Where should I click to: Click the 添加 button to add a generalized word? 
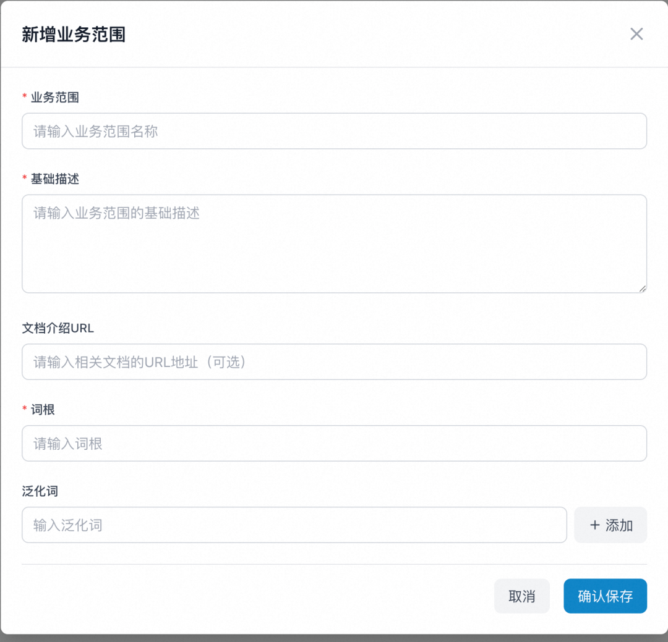(x=610, y=525)
